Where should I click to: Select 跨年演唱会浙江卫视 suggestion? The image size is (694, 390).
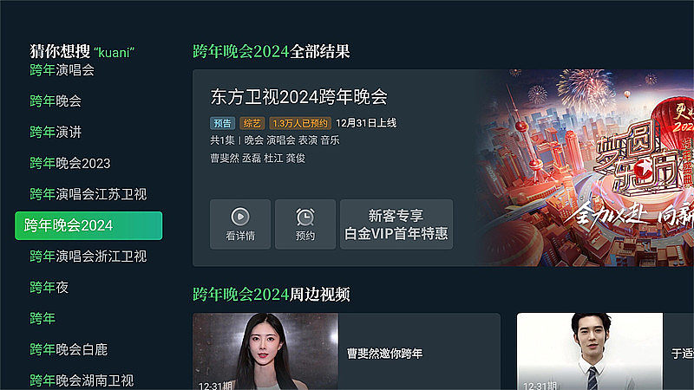(x=88, y=256)
